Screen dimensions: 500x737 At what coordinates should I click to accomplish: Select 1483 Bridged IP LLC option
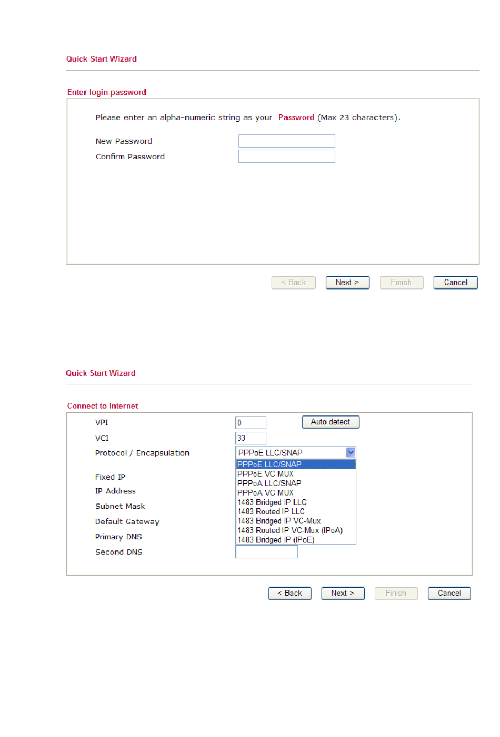(296, 502)
